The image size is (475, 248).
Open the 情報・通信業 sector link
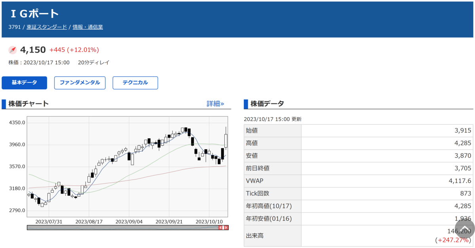[x=88, y=27]
